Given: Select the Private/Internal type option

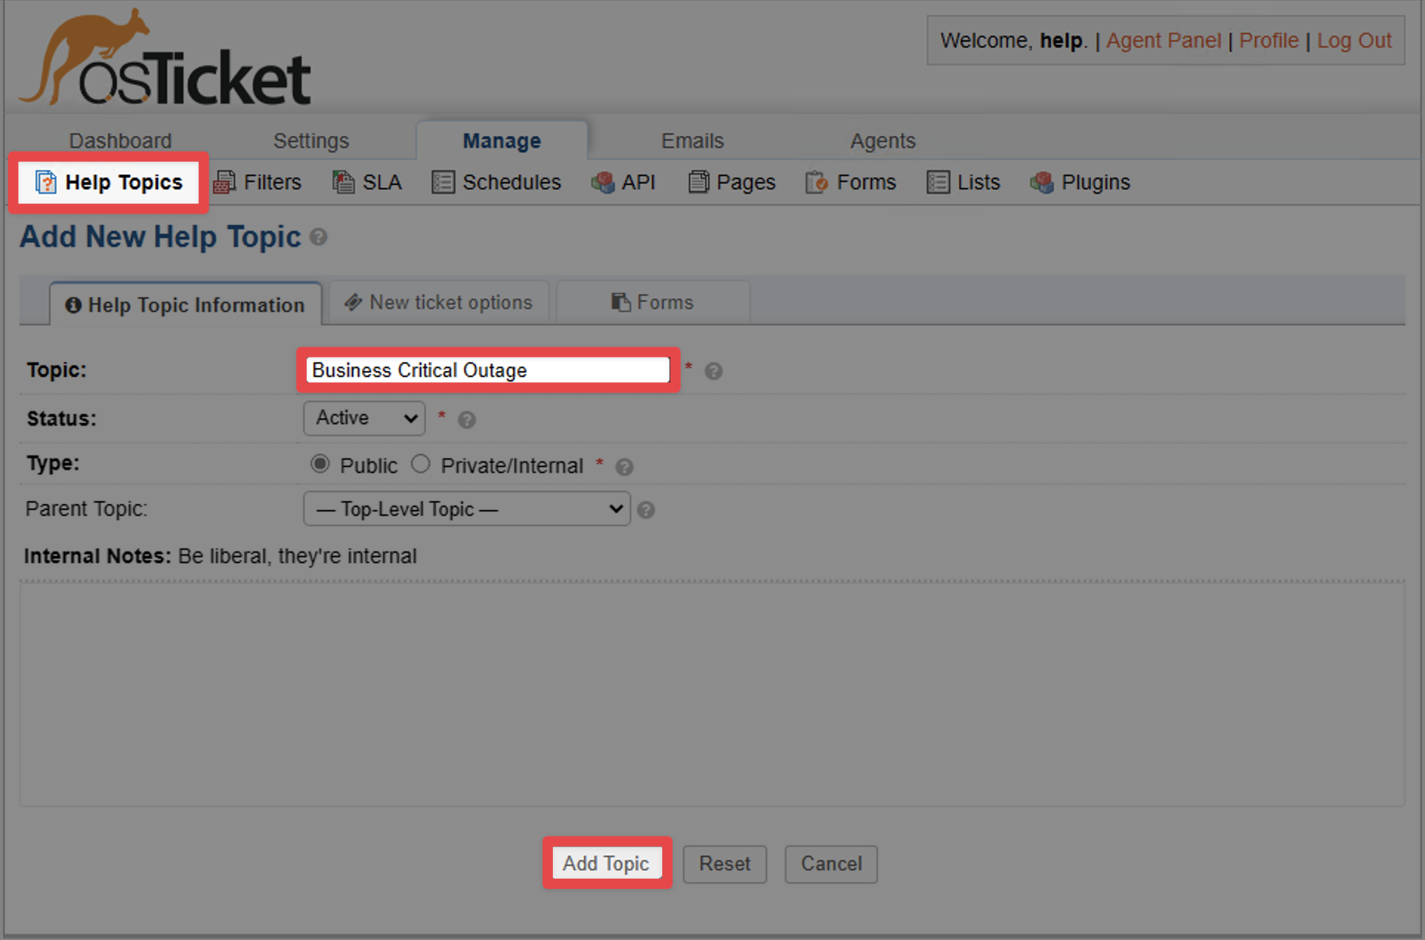Looking at the screenshot, I should click(421, 464).
